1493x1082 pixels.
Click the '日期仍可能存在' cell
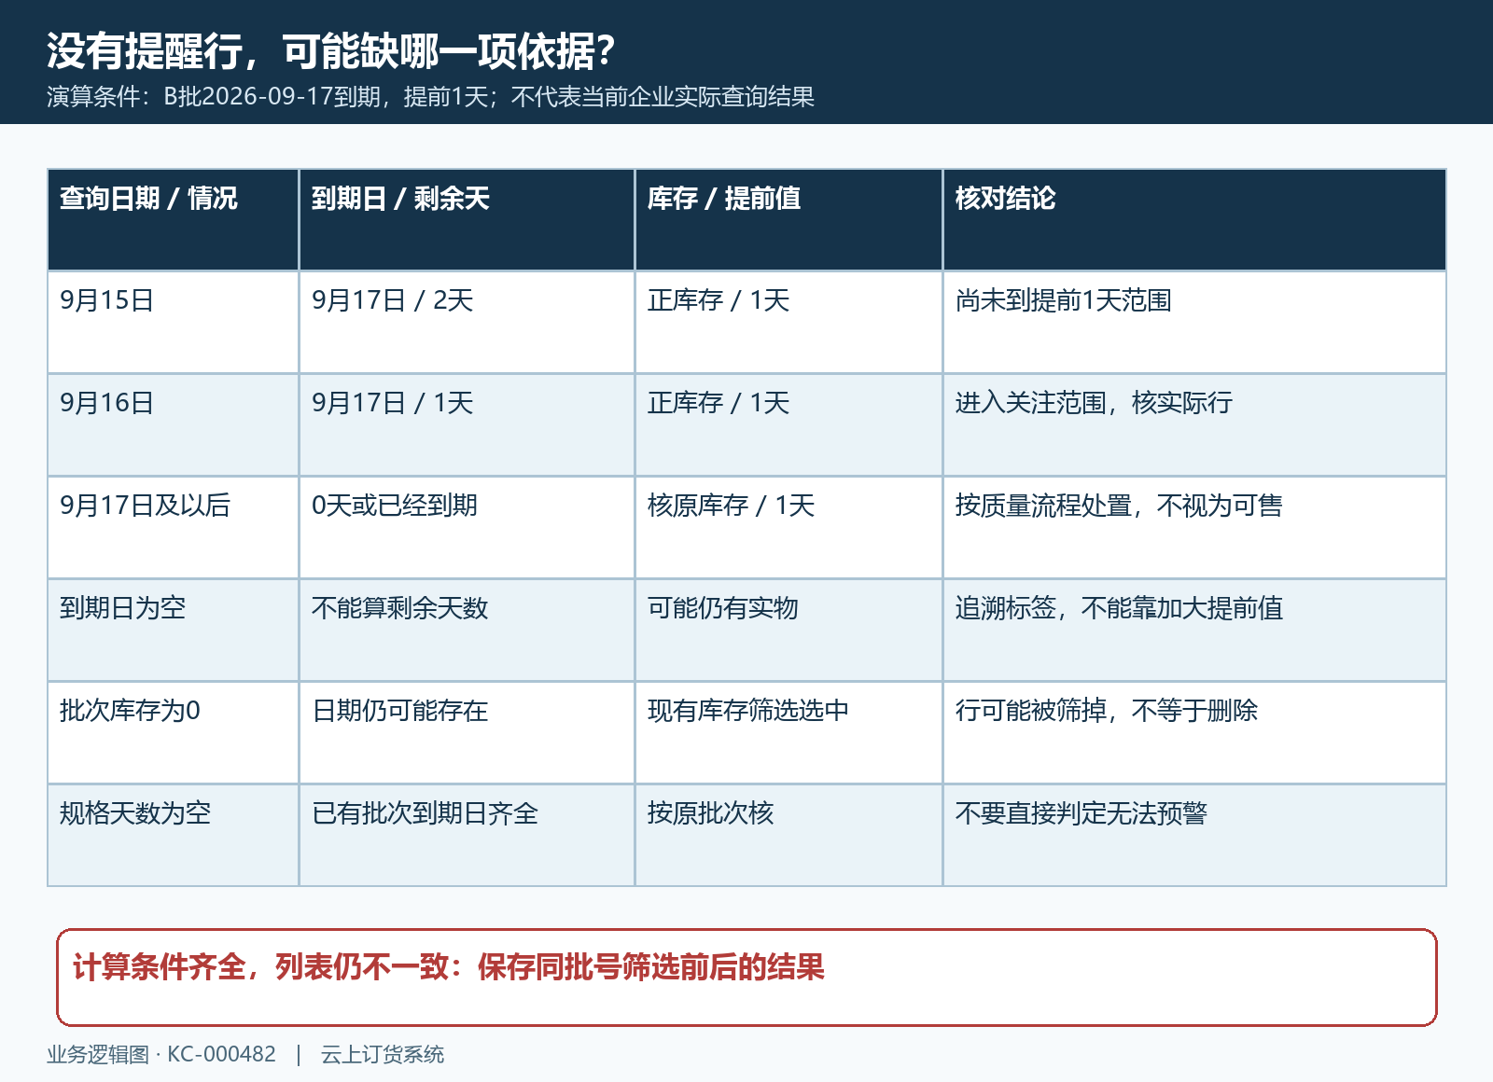(467, 733)
